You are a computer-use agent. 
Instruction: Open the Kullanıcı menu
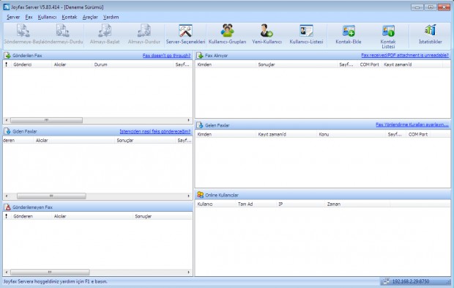[47, 17]
